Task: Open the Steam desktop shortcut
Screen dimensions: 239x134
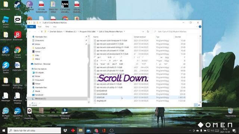Action: [x=18, y=6]
